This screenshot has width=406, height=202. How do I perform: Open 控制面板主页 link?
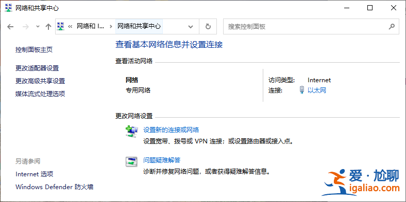[34, 49]
